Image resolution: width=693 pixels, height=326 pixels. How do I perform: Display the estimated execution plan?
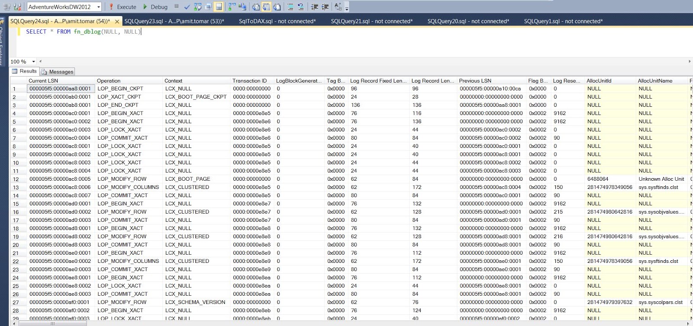tap(198, 6)
